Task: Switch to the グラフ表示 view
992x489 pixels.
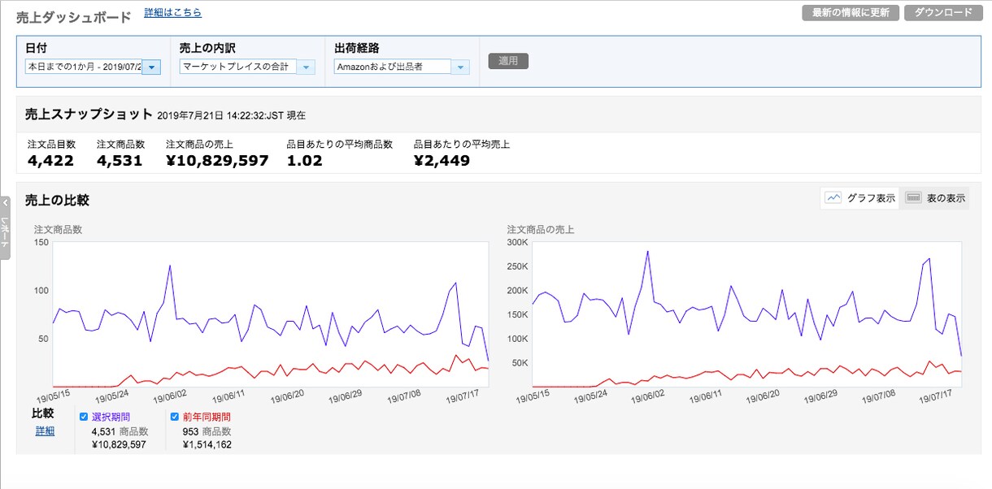Action: (x=860, y=198)
